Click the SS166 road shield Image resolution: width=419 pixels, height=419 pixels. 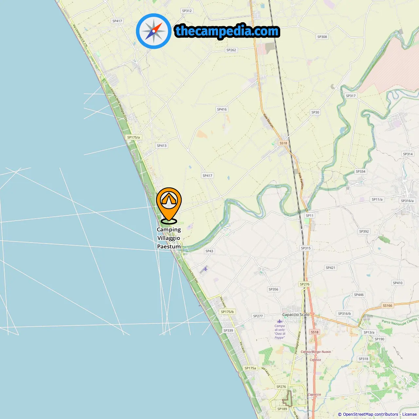(388, 305)
